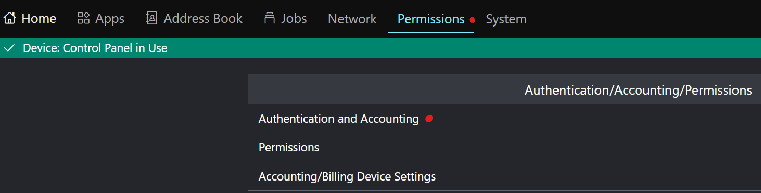The image size is (761, 193).
Task: Click red alert dot beside Permissions tab
Action: click(x=472, y=20)
